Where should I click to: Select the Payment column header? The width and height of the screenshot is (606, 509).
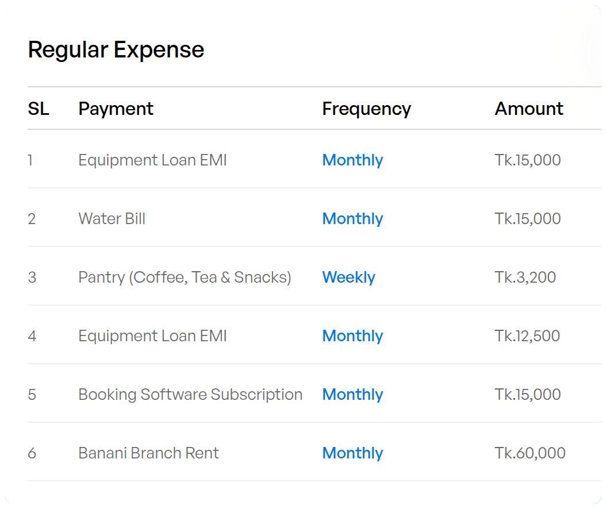click(116, 109)
